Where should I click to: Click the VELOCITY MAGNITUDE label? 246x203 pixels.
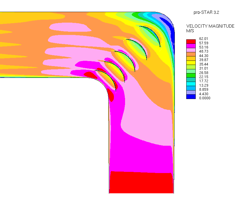pyautogui.click(x=210, y=26)
